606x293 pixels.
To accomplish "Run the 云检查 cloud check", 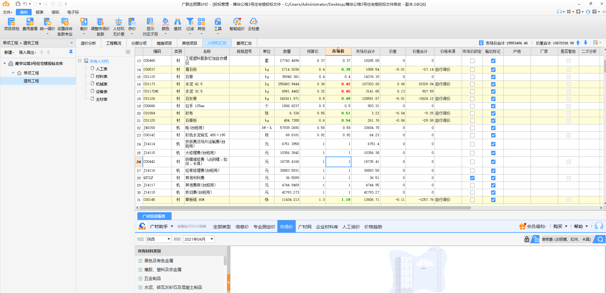I will click(x=254, y=24).
